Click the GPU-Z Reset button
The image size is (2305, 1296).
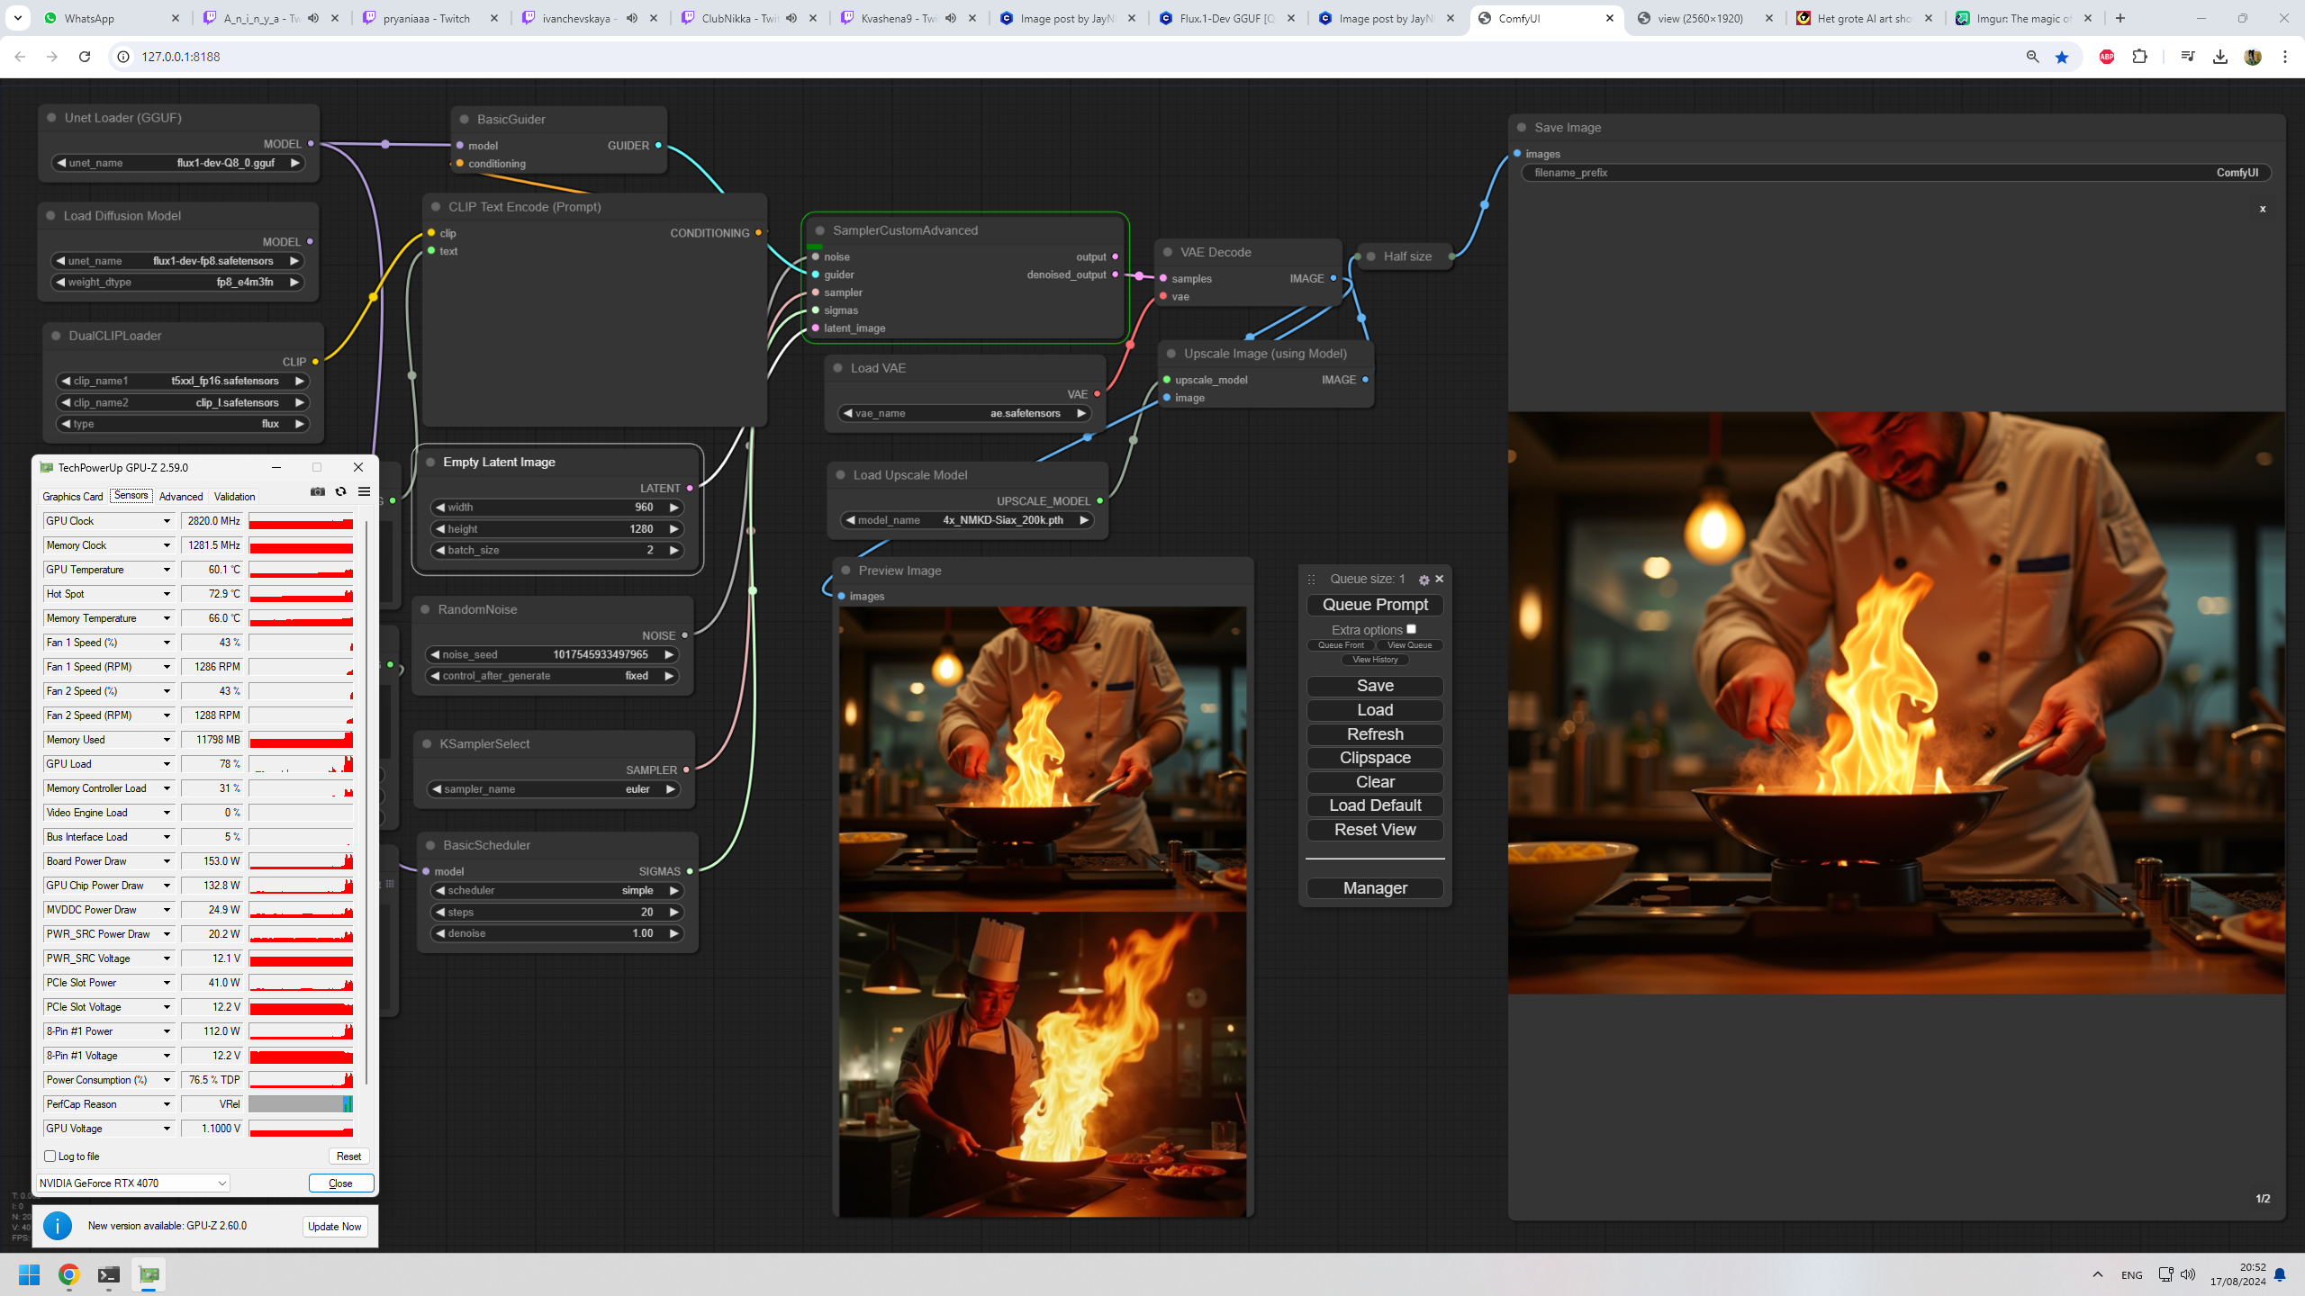click(348, 1156)
